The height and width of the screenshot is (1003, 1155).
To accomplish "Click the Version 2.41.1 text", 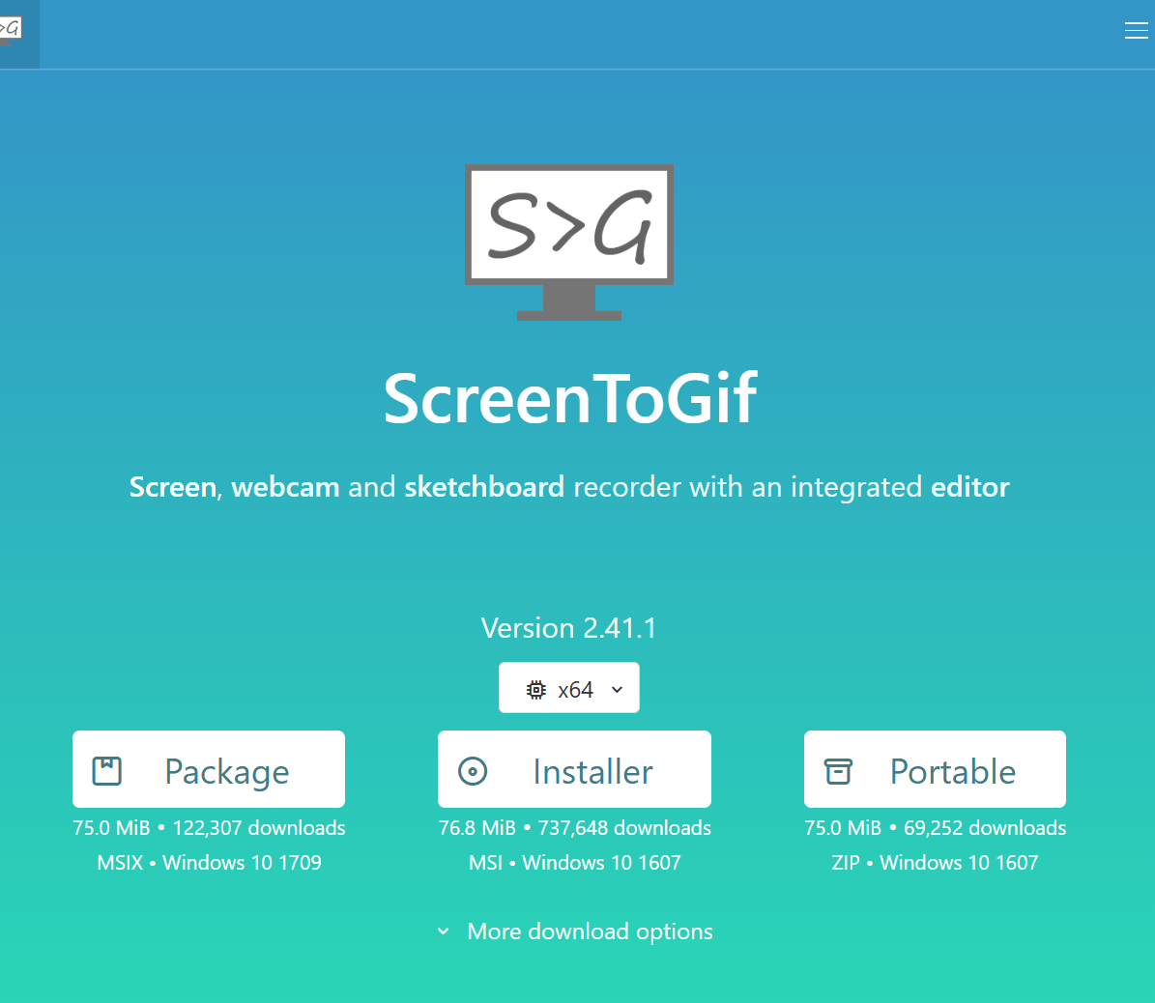I will coord(568,628).
